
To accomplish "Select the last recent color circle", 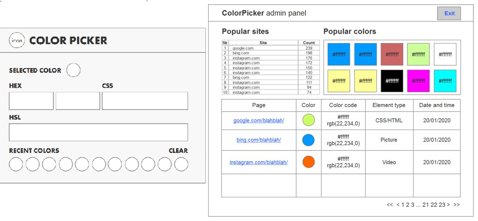I will coord(181,164).
